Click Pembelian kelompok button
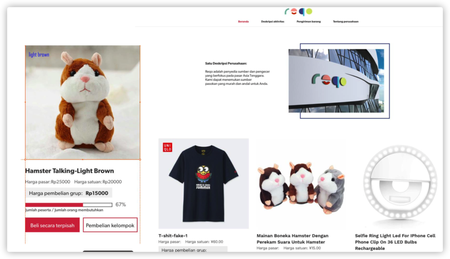 click(x=110, y=225)
